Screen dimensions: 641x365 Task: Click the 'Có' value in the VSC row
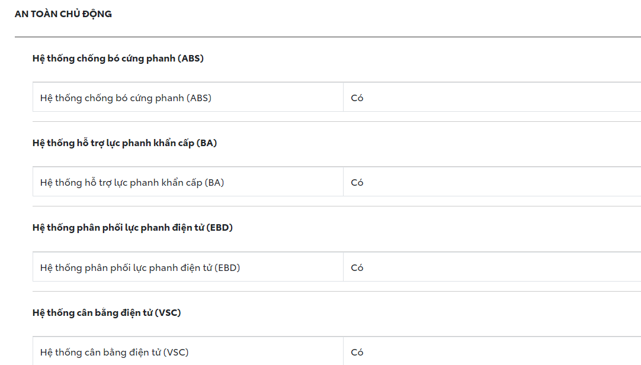[x=357, y=353]
